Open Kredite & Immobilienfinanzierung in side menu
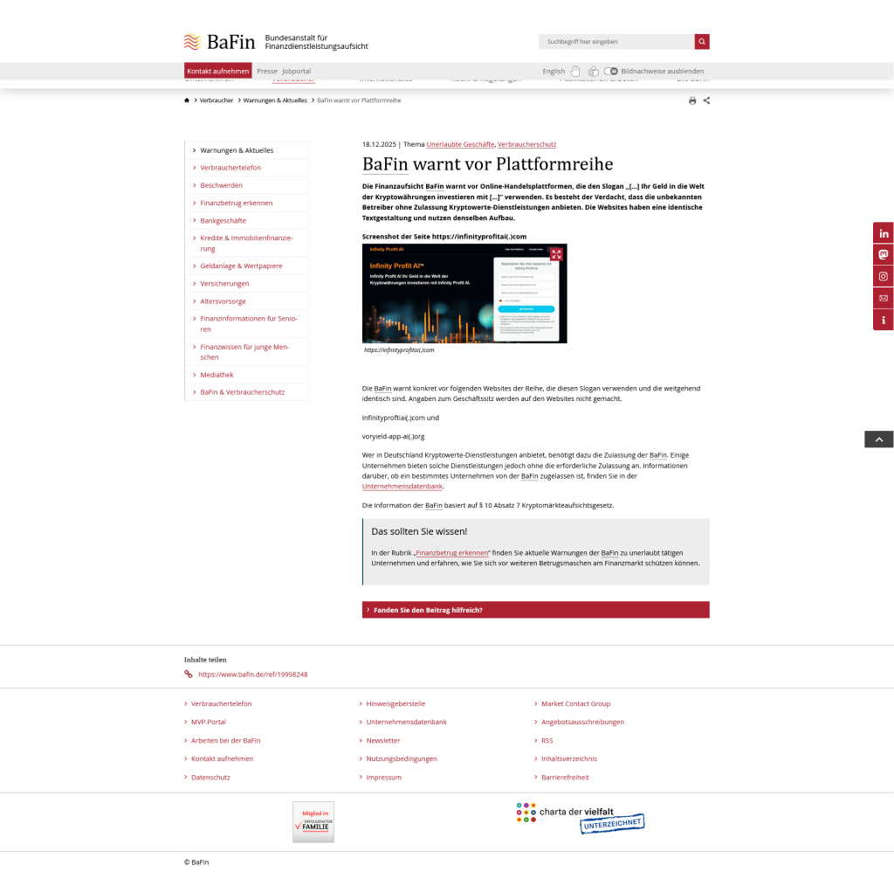The height and width of the screenshot is (872, 894). click(x=245, y=243)
